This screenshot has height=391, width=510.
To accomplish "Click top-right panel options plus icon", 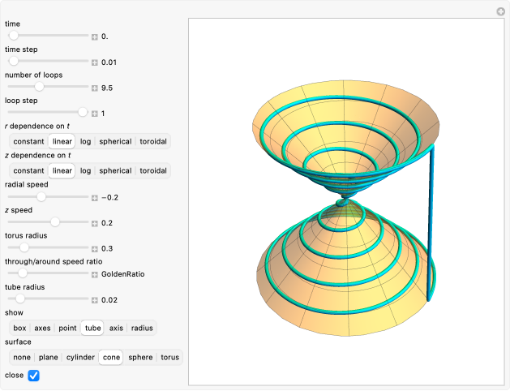I will pyautogui.click(x=500, y=11).
